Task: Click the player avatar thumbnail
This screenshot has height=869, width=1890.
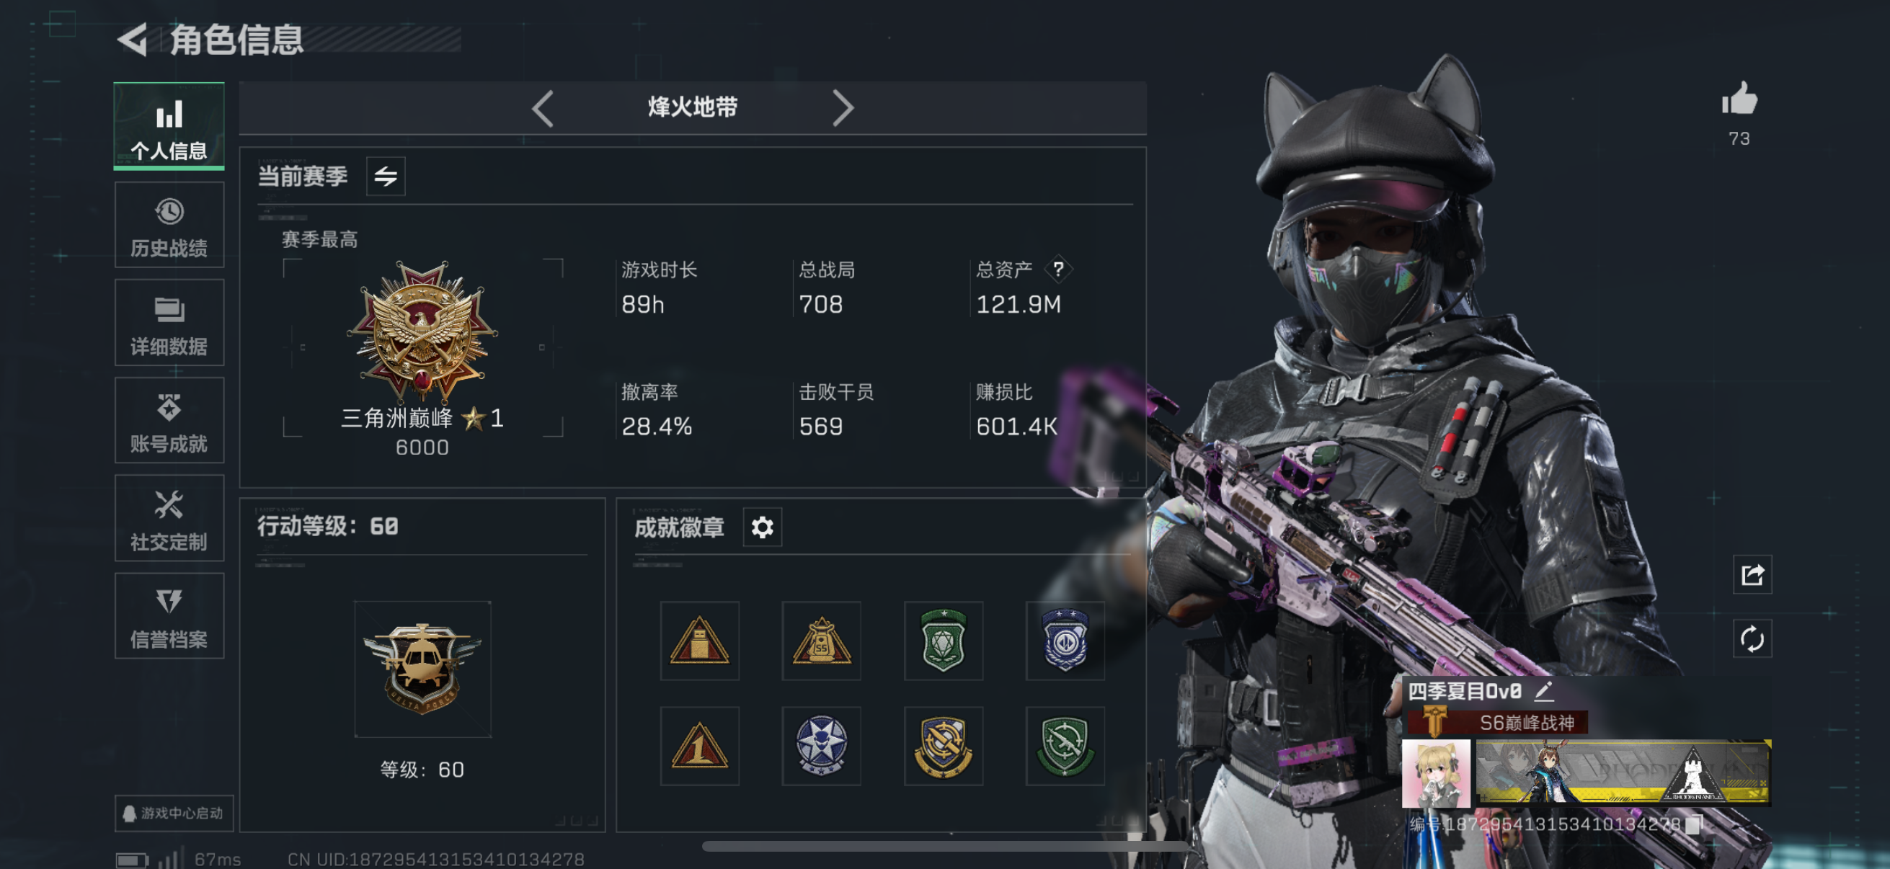Action: tap(1435, 773)
